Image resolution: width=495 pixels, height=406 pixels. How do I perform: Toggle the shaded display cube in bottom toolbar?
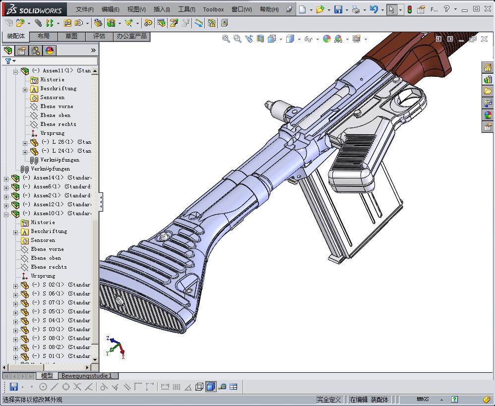point(210,387)
